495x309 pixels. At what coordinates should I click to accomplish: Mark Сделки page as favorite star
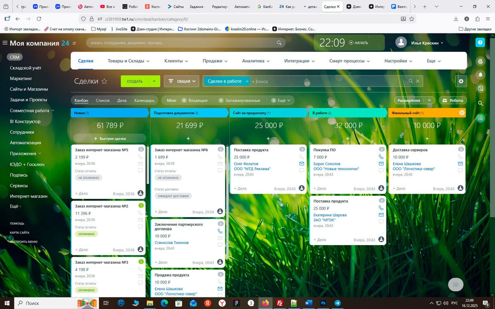click(x=104, y=81)
